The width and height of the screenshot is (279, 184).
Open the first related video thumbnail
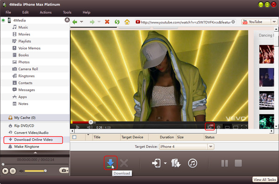266,54
